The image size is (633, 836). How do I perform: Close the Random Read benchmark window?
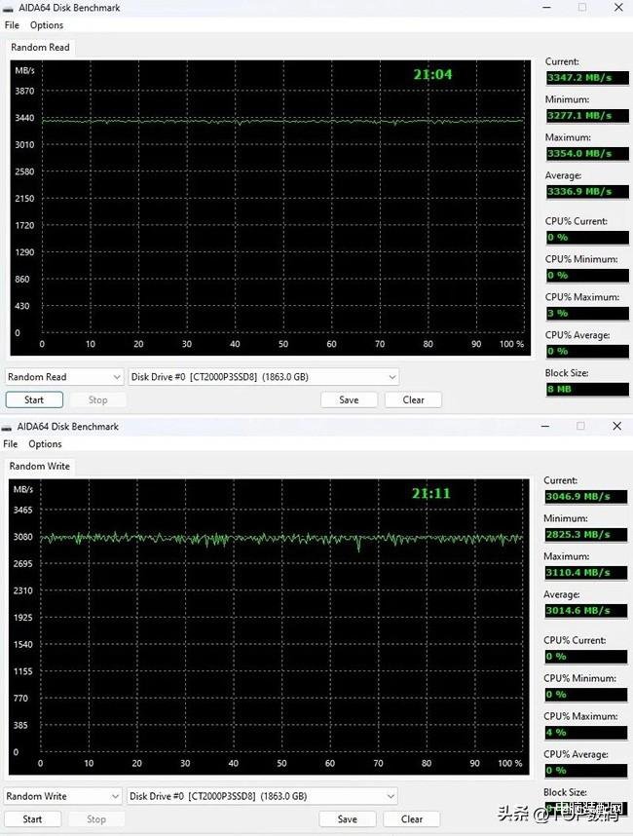click(x=616, y=7)
